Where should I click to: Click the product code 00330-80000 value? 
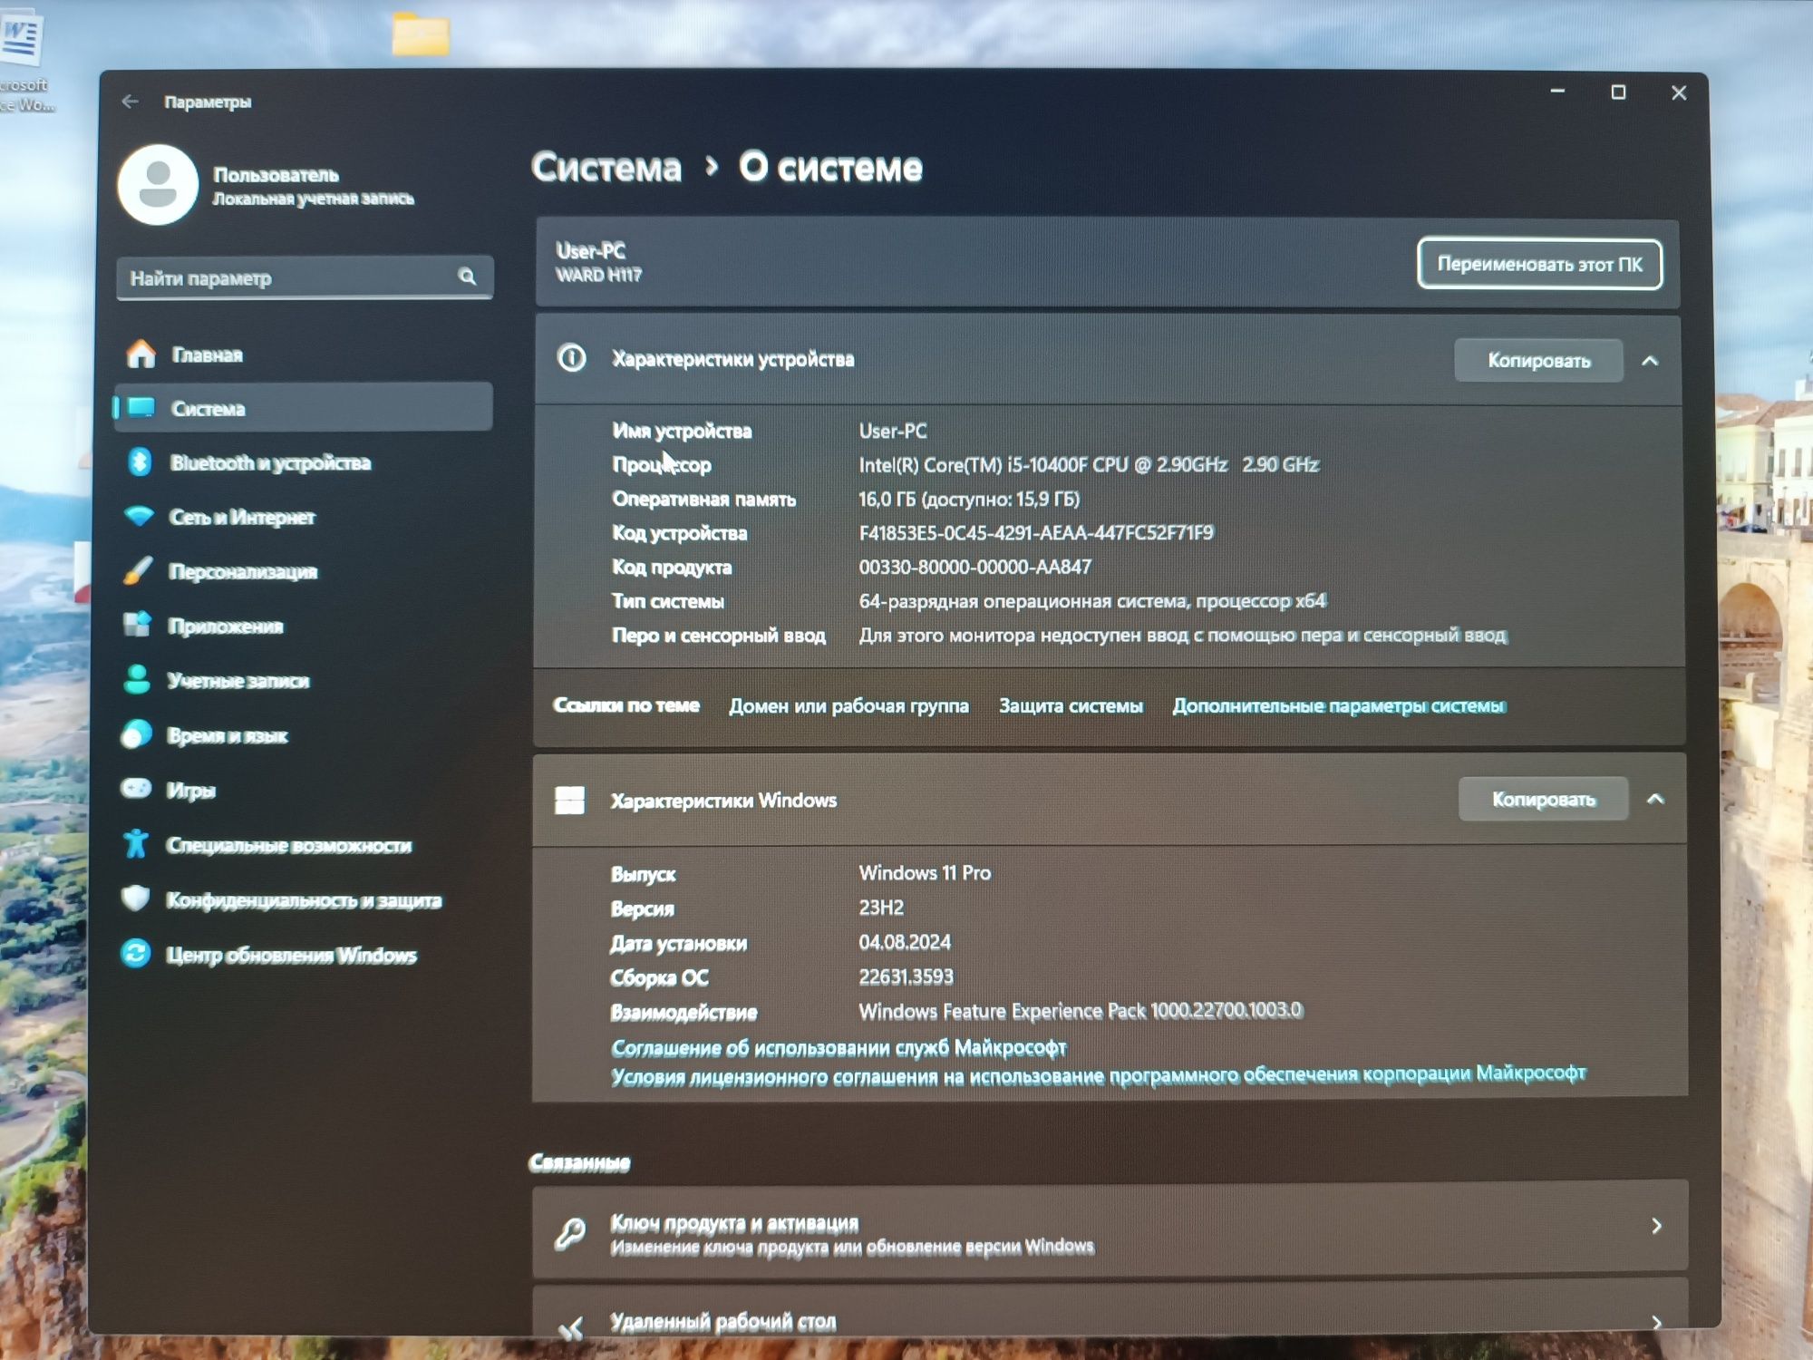click(975, 567)
